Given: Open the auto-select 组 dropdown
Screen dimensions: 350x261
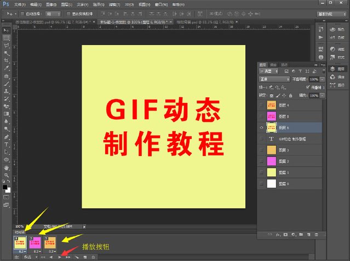Looking at the screenshot, I should pos(53,14).
